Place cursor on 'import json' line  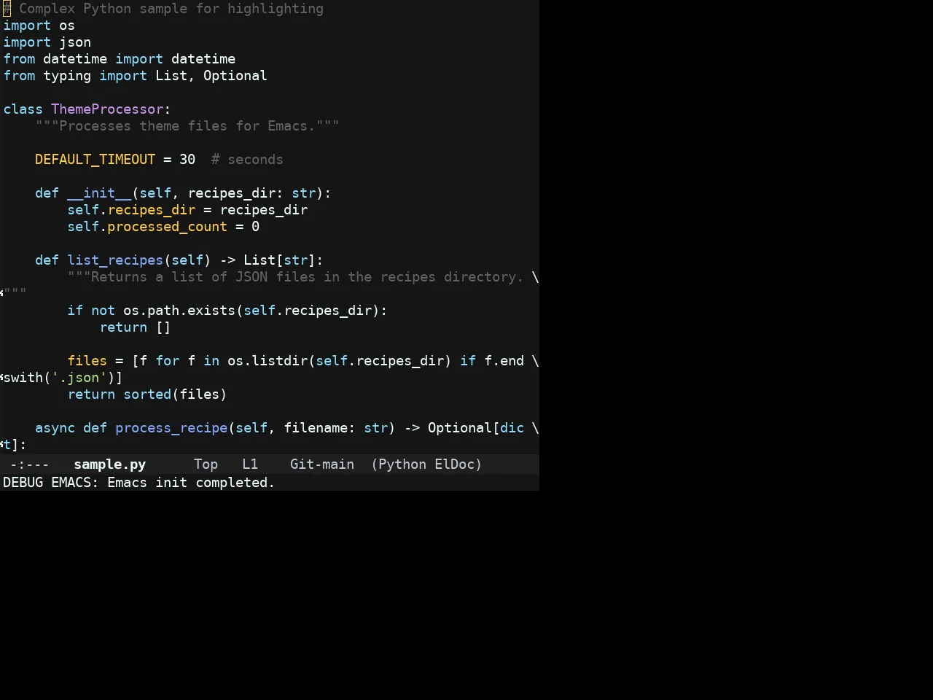point(47,42)
